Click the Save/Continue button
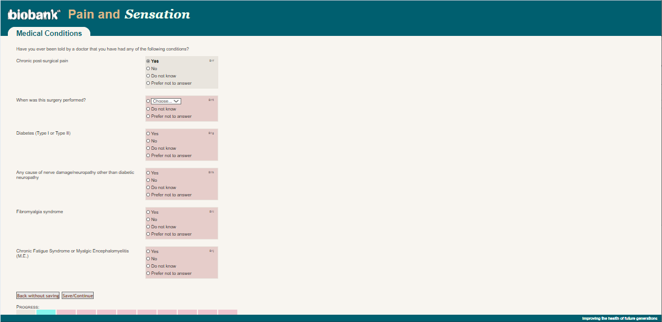The height and width of the screenshot is (322, 662). (77, 296)
